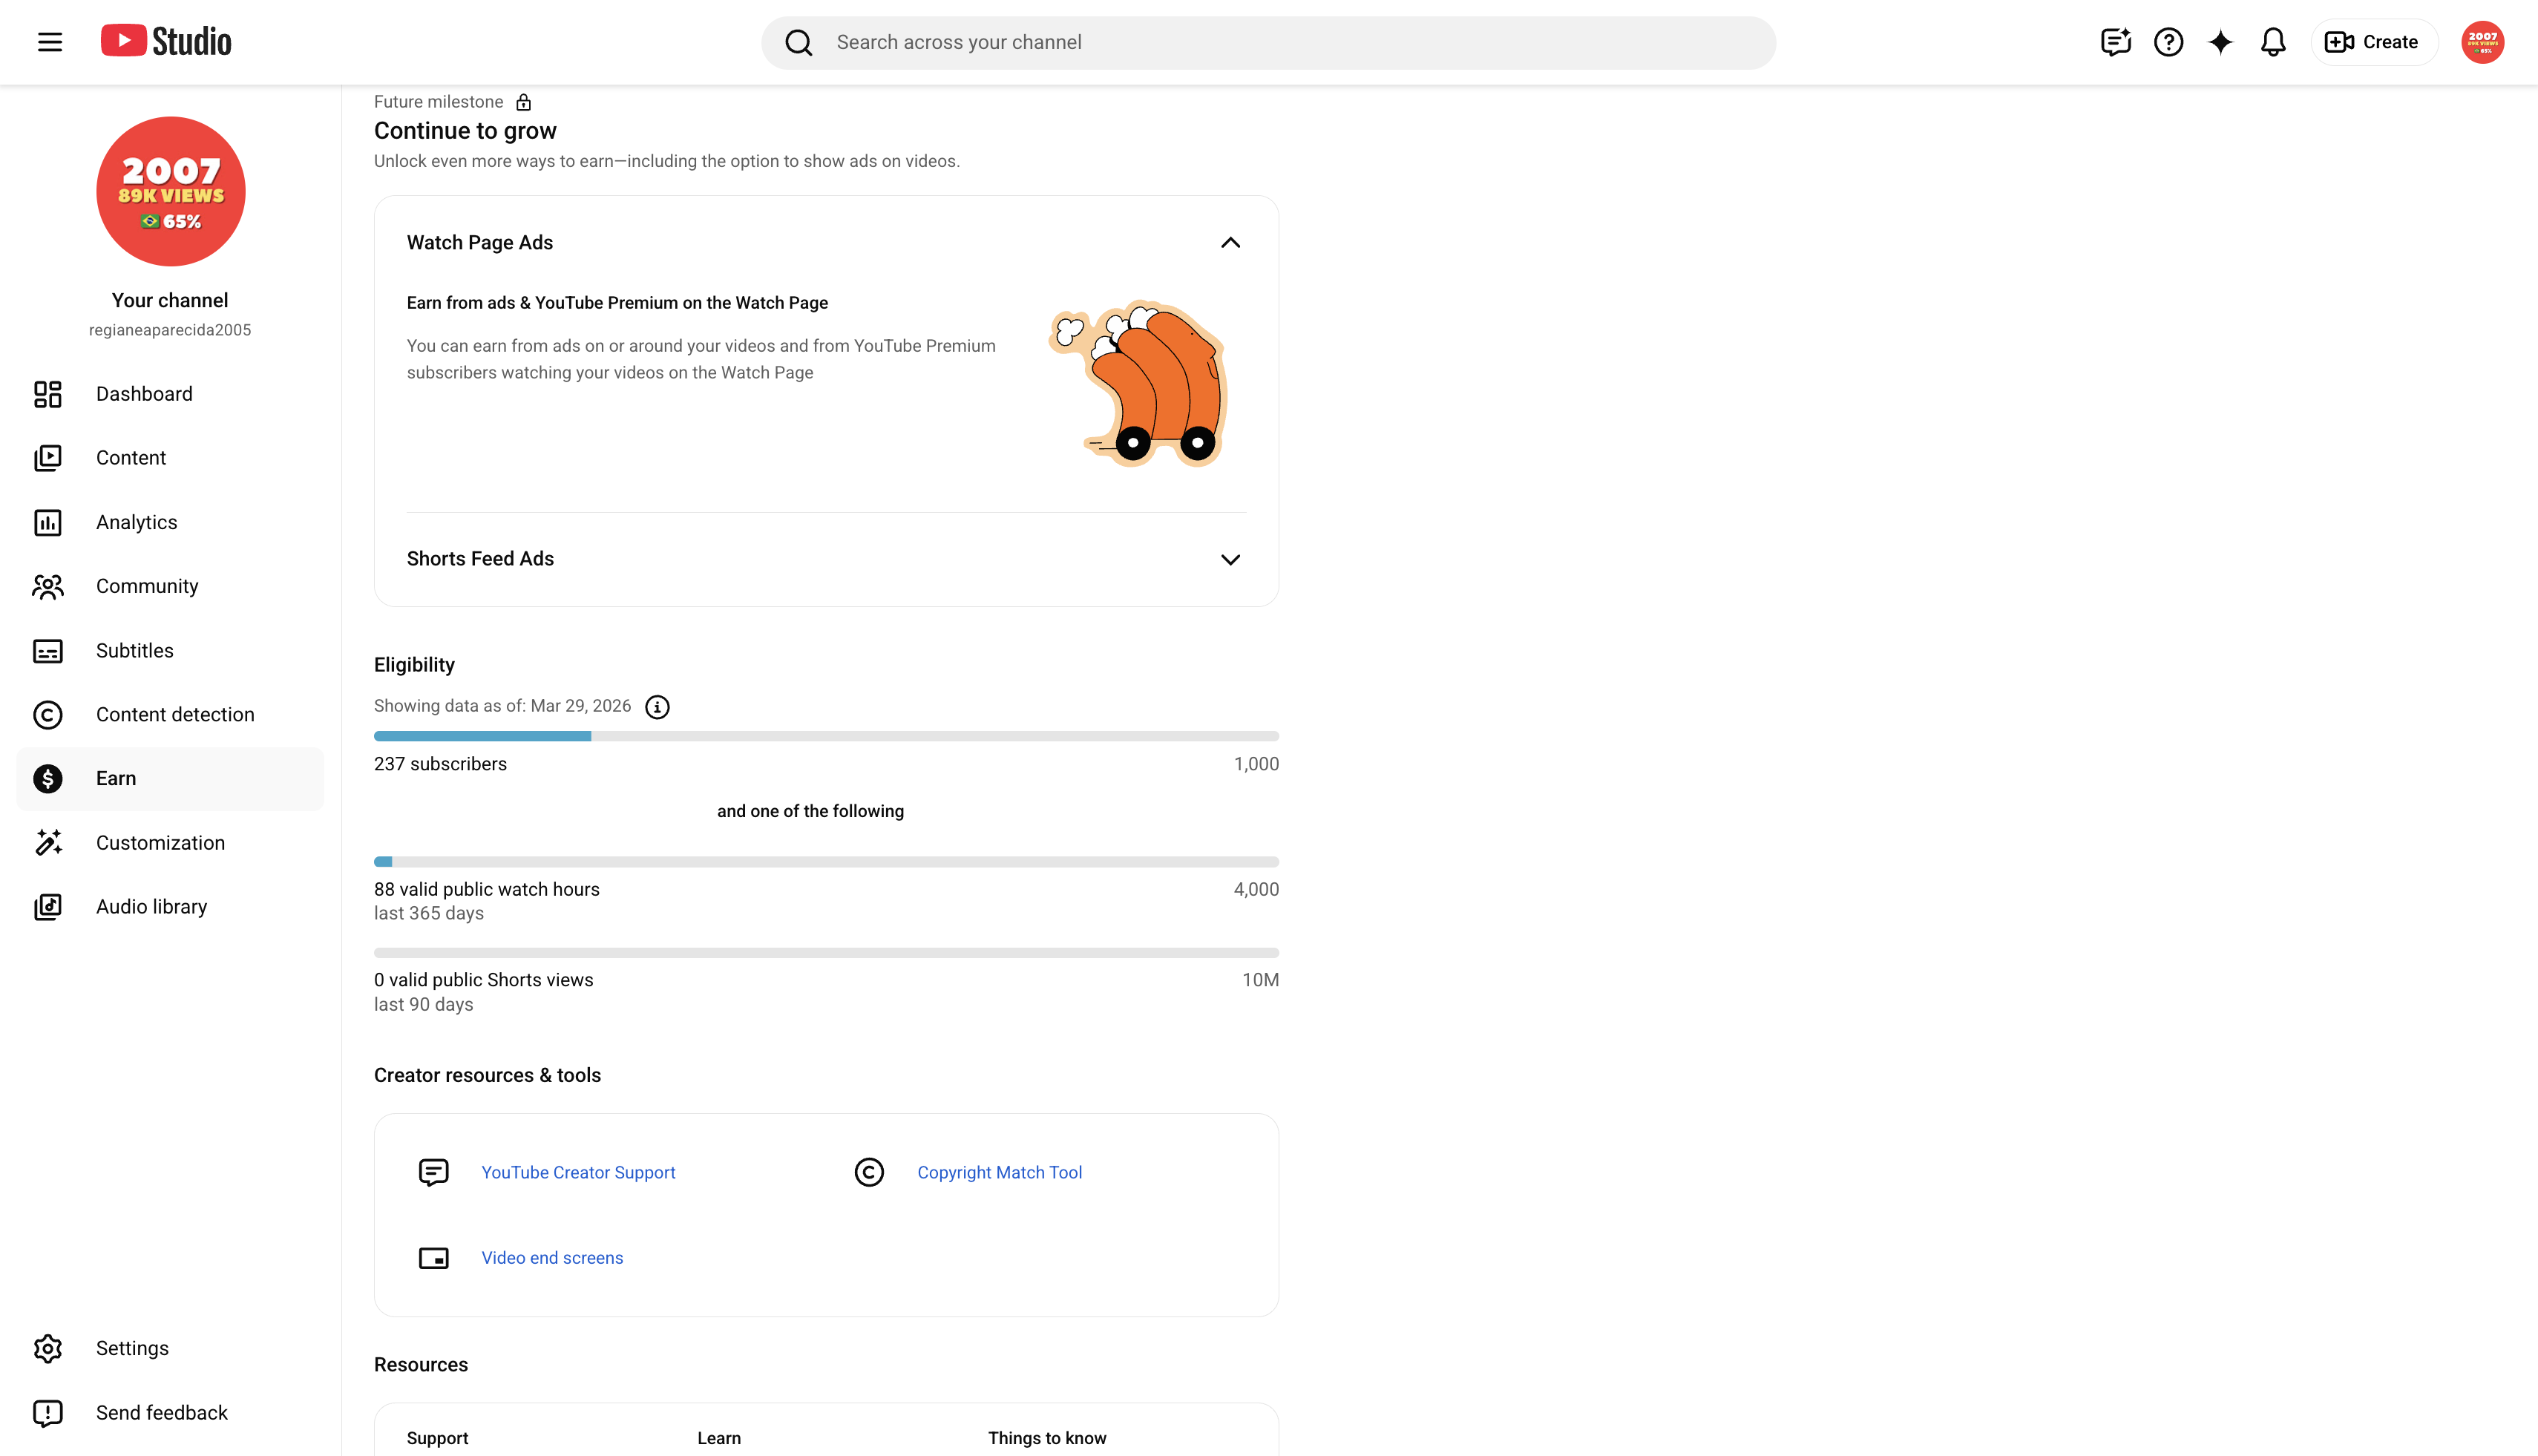
Task: Click the orange popcorn car illustration
Action: pos(1138,383)
